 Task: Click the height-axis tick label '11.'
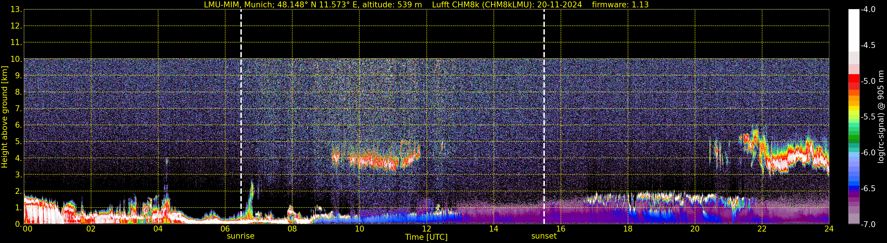[16, 43]
